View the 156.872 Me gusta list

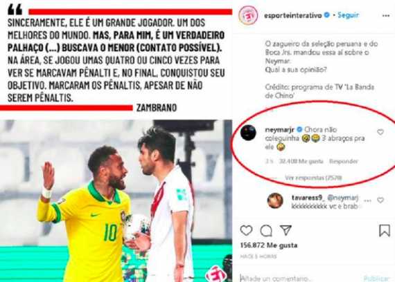point(269,245)
